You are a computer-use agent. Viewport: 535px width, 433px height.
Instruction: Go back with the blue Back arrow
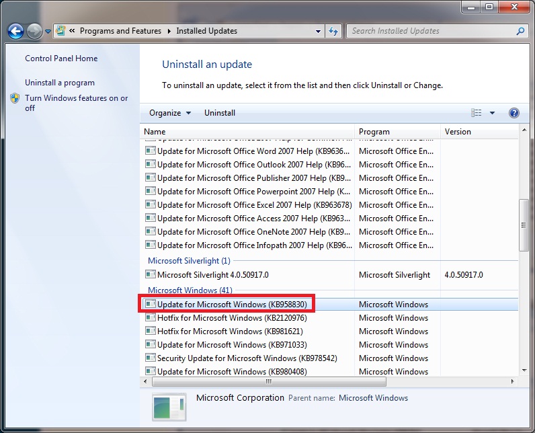15,32
